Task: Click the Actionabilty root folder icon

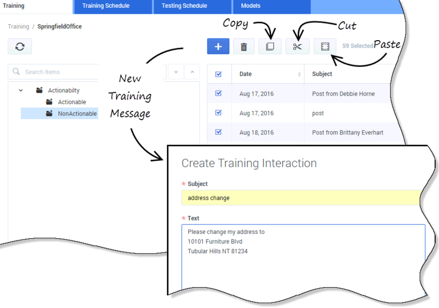Action: click(x=39, y=90)
